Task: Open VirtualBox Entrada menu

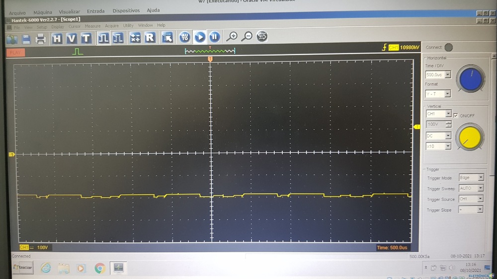Action: (96, 11)
